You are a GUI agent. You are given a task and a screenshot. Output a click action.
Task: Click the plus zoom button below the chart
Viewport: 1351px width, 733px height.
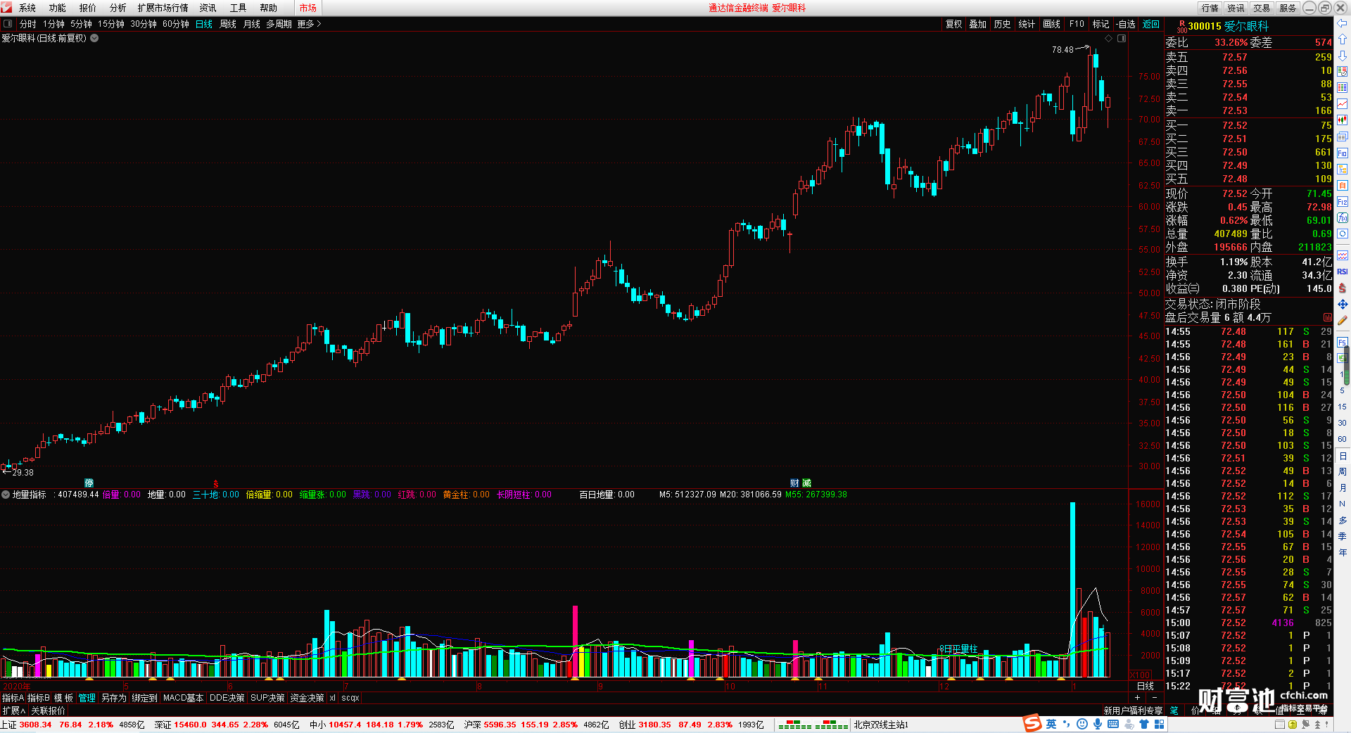point(1137,698)
